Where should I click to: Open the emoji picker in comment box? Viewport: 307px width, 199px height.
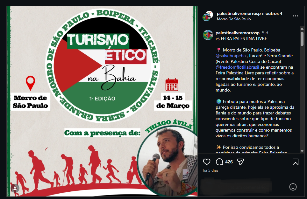[293, 187]
